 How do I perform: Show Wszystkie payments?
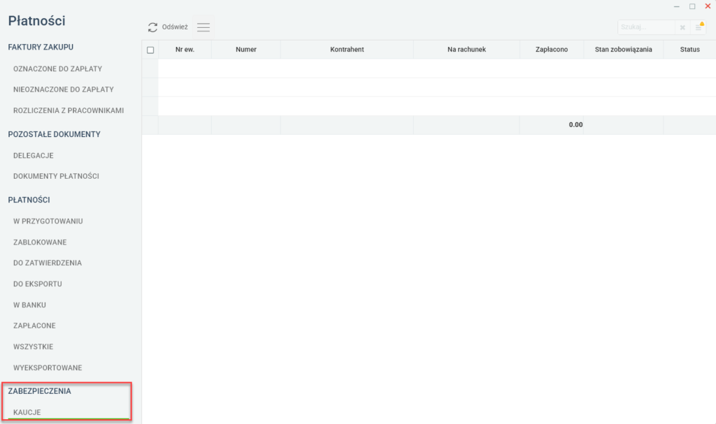[x=33, y=347]
